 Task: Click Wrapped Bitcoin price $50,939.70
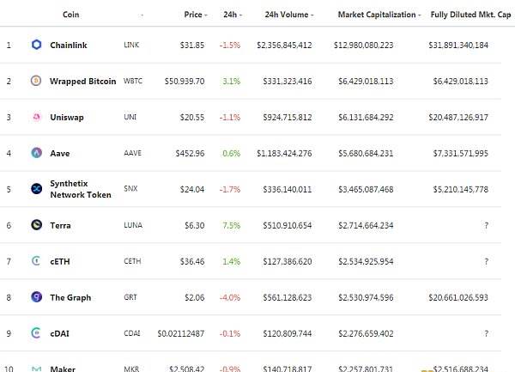click(185, 81)
